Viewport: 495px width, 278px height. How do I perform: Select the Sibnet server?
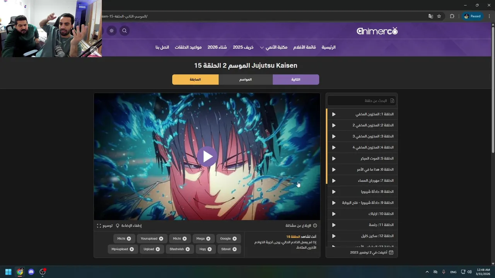tap(229, 249)
